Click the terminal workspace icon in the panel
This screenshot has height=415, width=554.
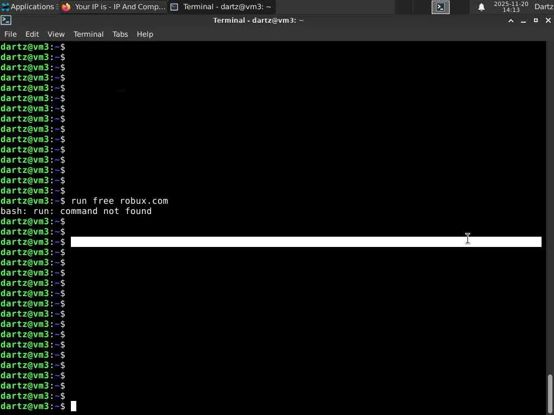440,7
